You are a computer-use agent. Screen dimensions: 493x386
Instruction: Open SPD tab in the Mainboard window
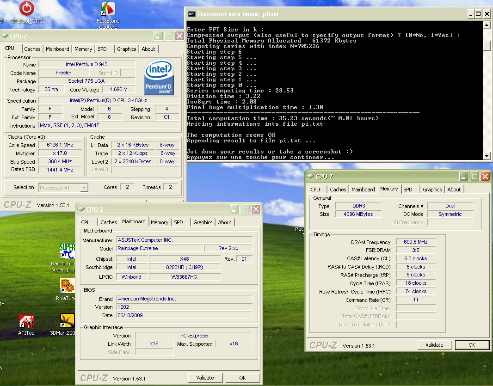click(x=179, y=222)
